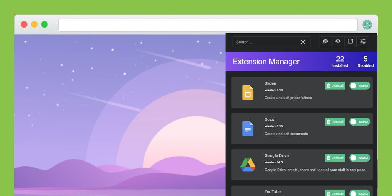Click the Google Drive extension title

pos(276,155)
